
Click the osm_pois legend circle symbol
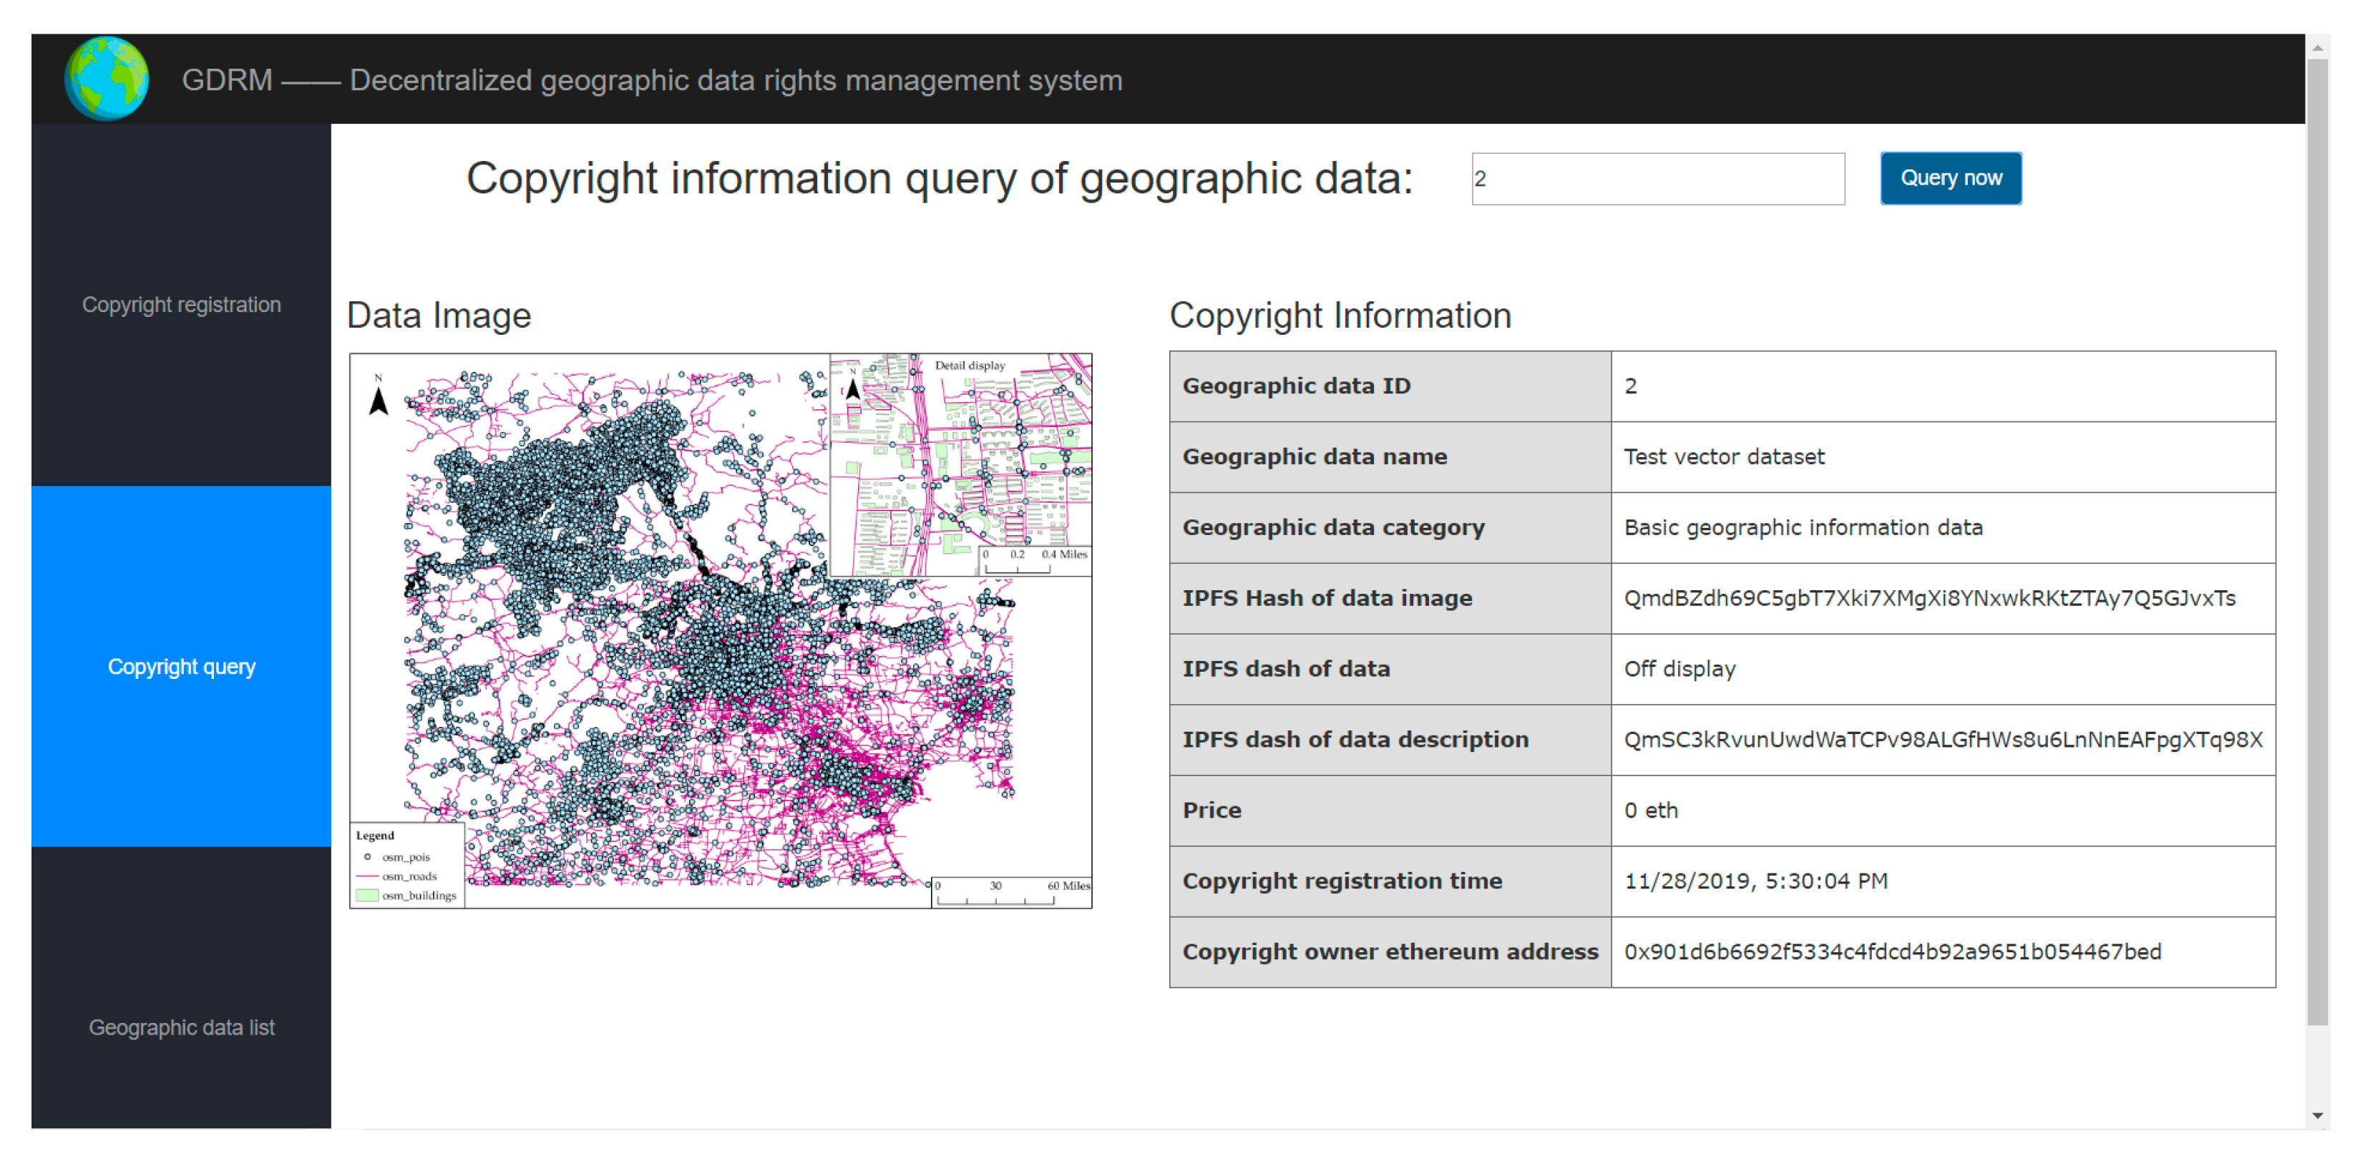pyautogui.click(x=368, y=857)
